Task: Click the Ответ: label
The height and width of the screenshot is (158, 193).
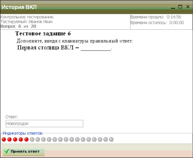Action: (x=12, y=117)
